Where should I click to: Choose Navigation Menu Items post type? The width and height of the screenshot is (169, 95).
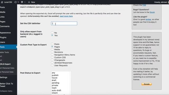click(x=52, y=55)
